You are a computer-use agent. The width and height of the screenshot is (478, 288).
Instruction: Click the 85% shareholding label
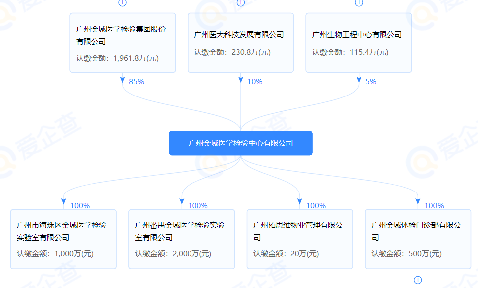[x=136, y=82]
